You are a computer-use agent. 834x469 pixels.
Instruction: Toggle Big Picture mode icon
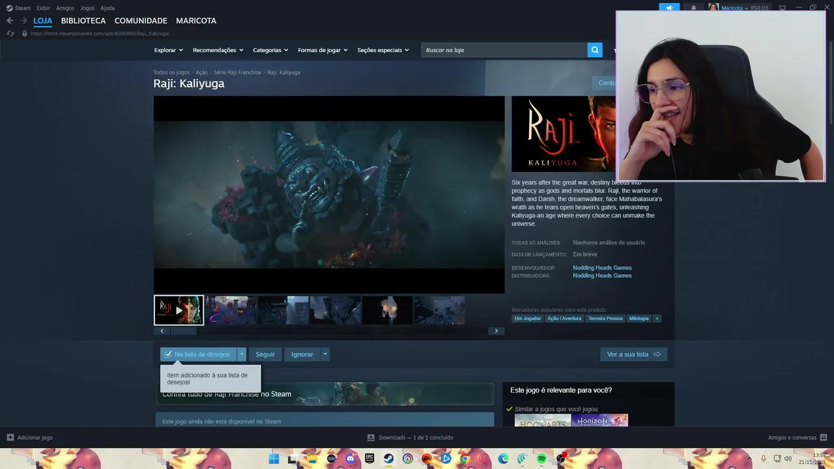783,8
